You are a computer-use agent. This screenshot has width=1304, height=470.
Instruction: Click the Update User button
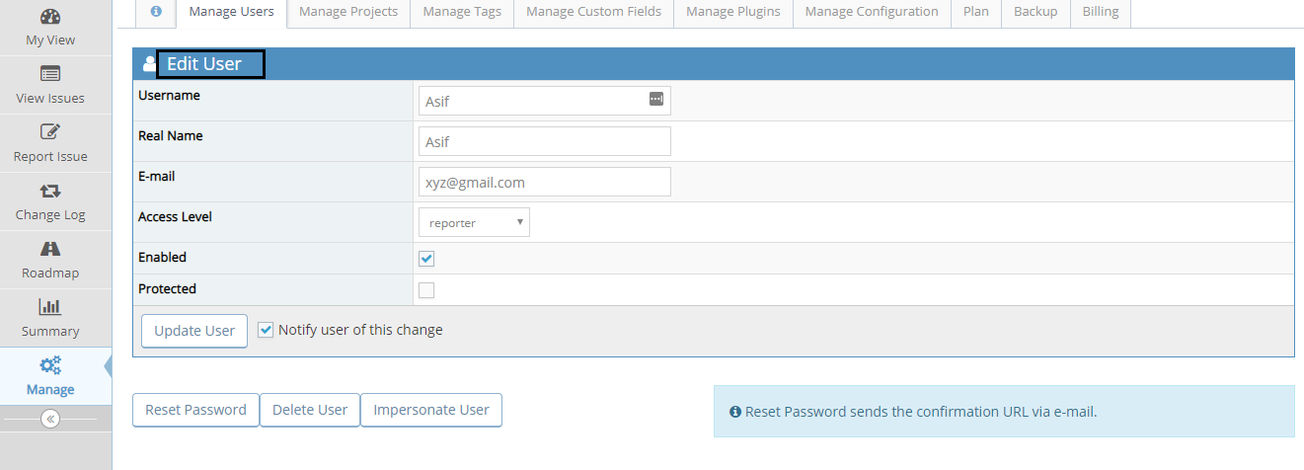pyautogui.click(x=194, y=331)
